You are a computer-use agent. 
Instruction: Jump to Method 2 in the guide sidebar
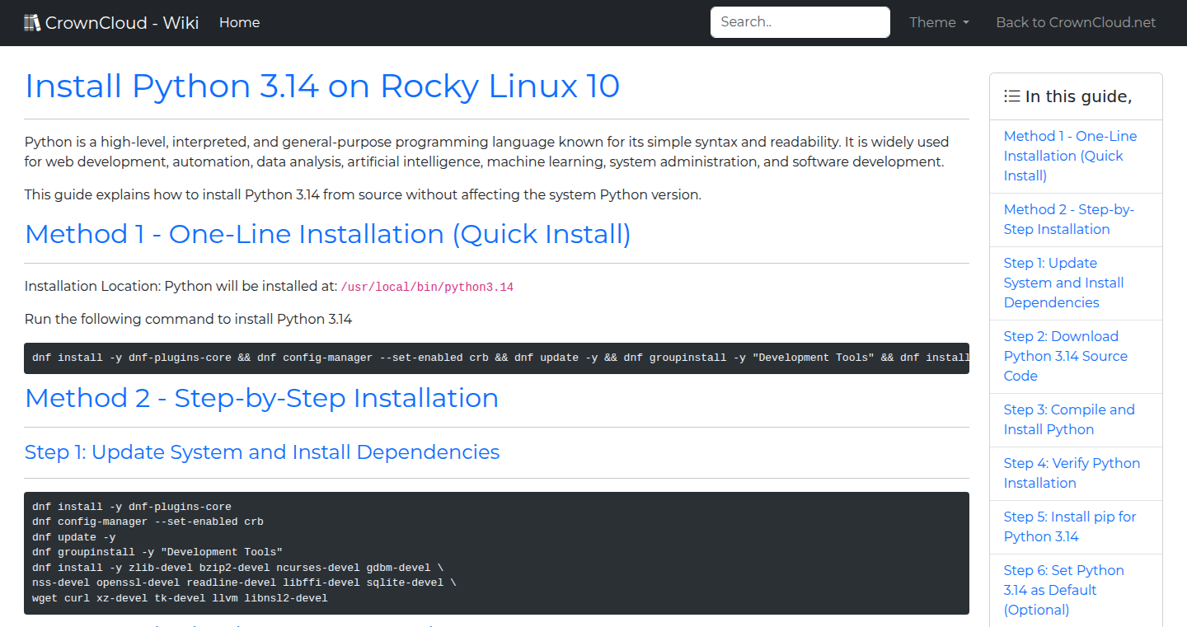coord(1076,219)
